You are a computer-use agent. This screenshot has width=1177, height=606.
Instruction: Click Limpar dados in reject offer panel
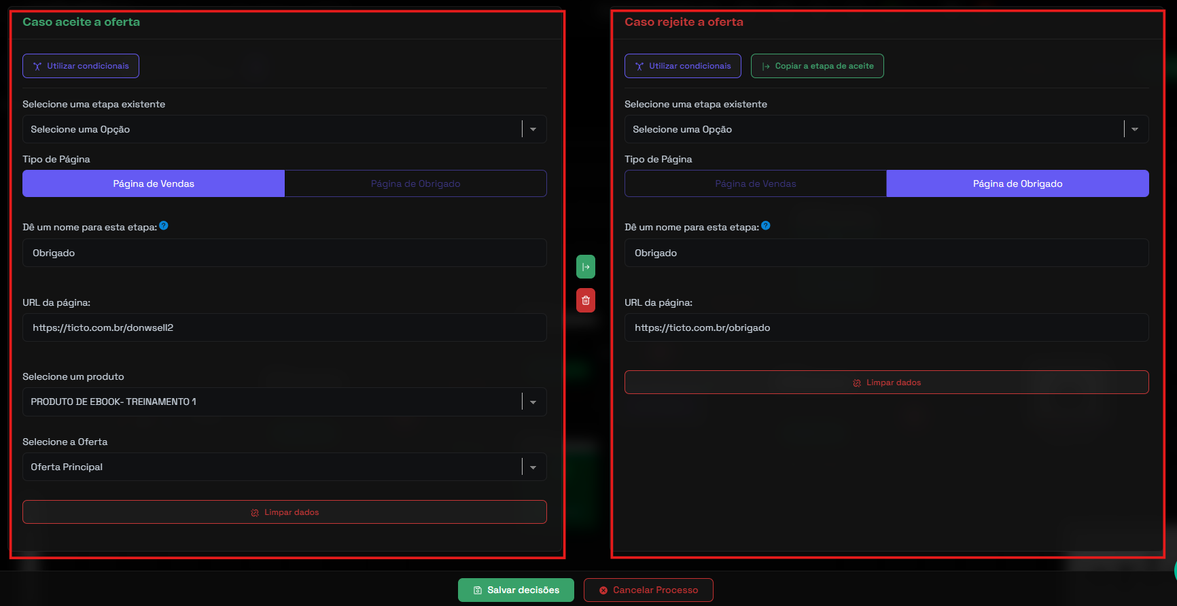coord(886,382)
